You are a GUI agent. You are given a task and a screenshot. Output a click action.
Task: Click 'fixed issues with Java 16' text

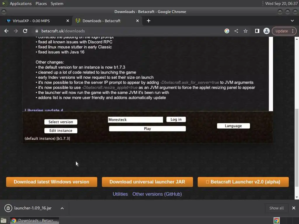[61, 52]
